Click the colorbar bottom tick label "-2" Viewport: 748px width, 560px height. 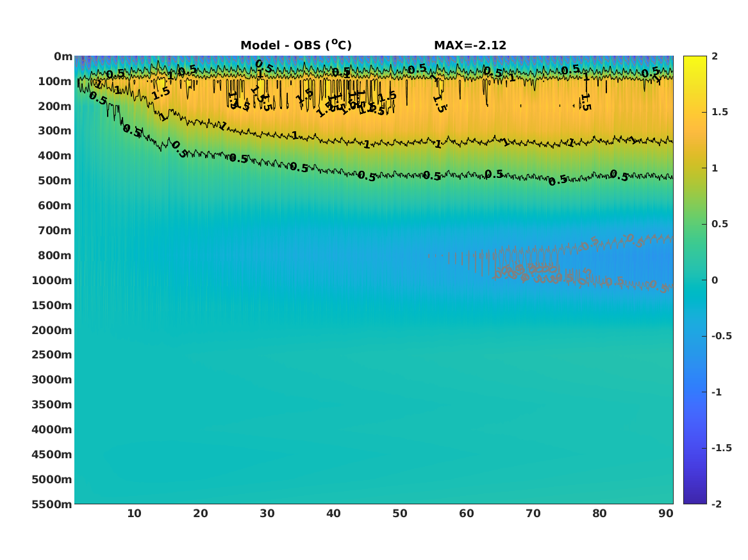(717, 504)
